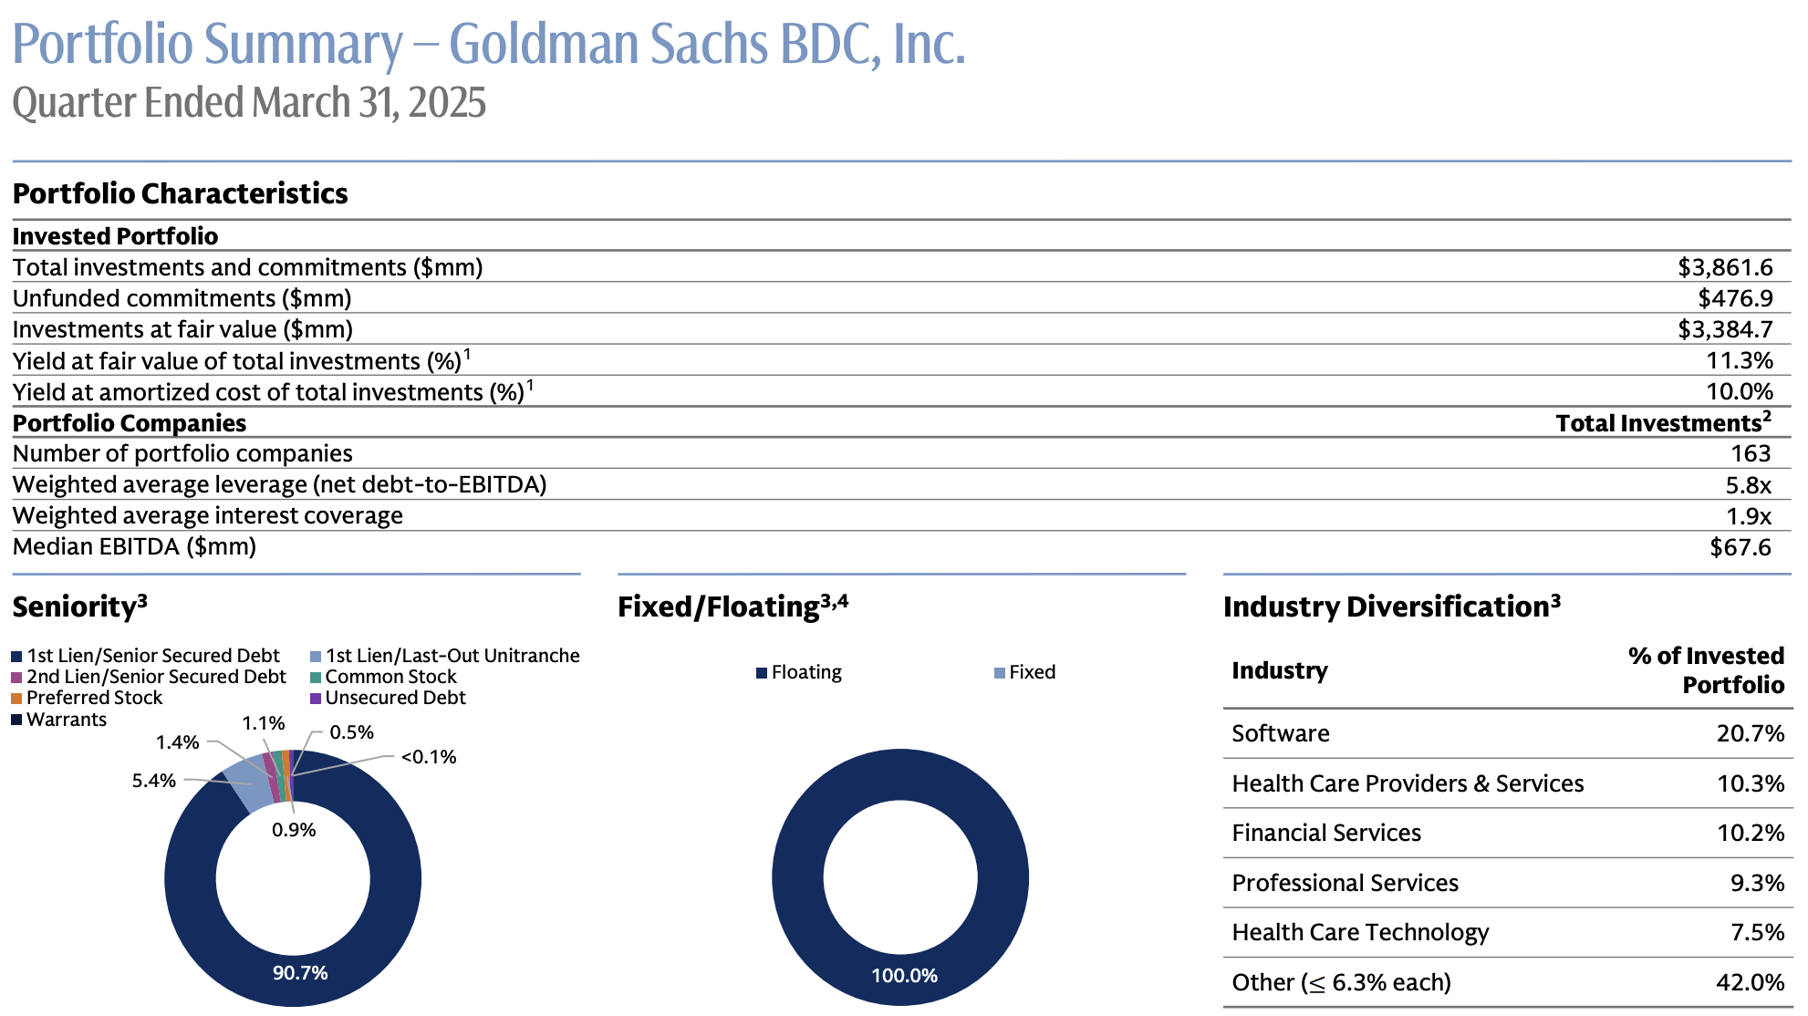Viewport: 1808px width, 1016px height.
Task: Click the Floating legend swatch
Action: 762,673
